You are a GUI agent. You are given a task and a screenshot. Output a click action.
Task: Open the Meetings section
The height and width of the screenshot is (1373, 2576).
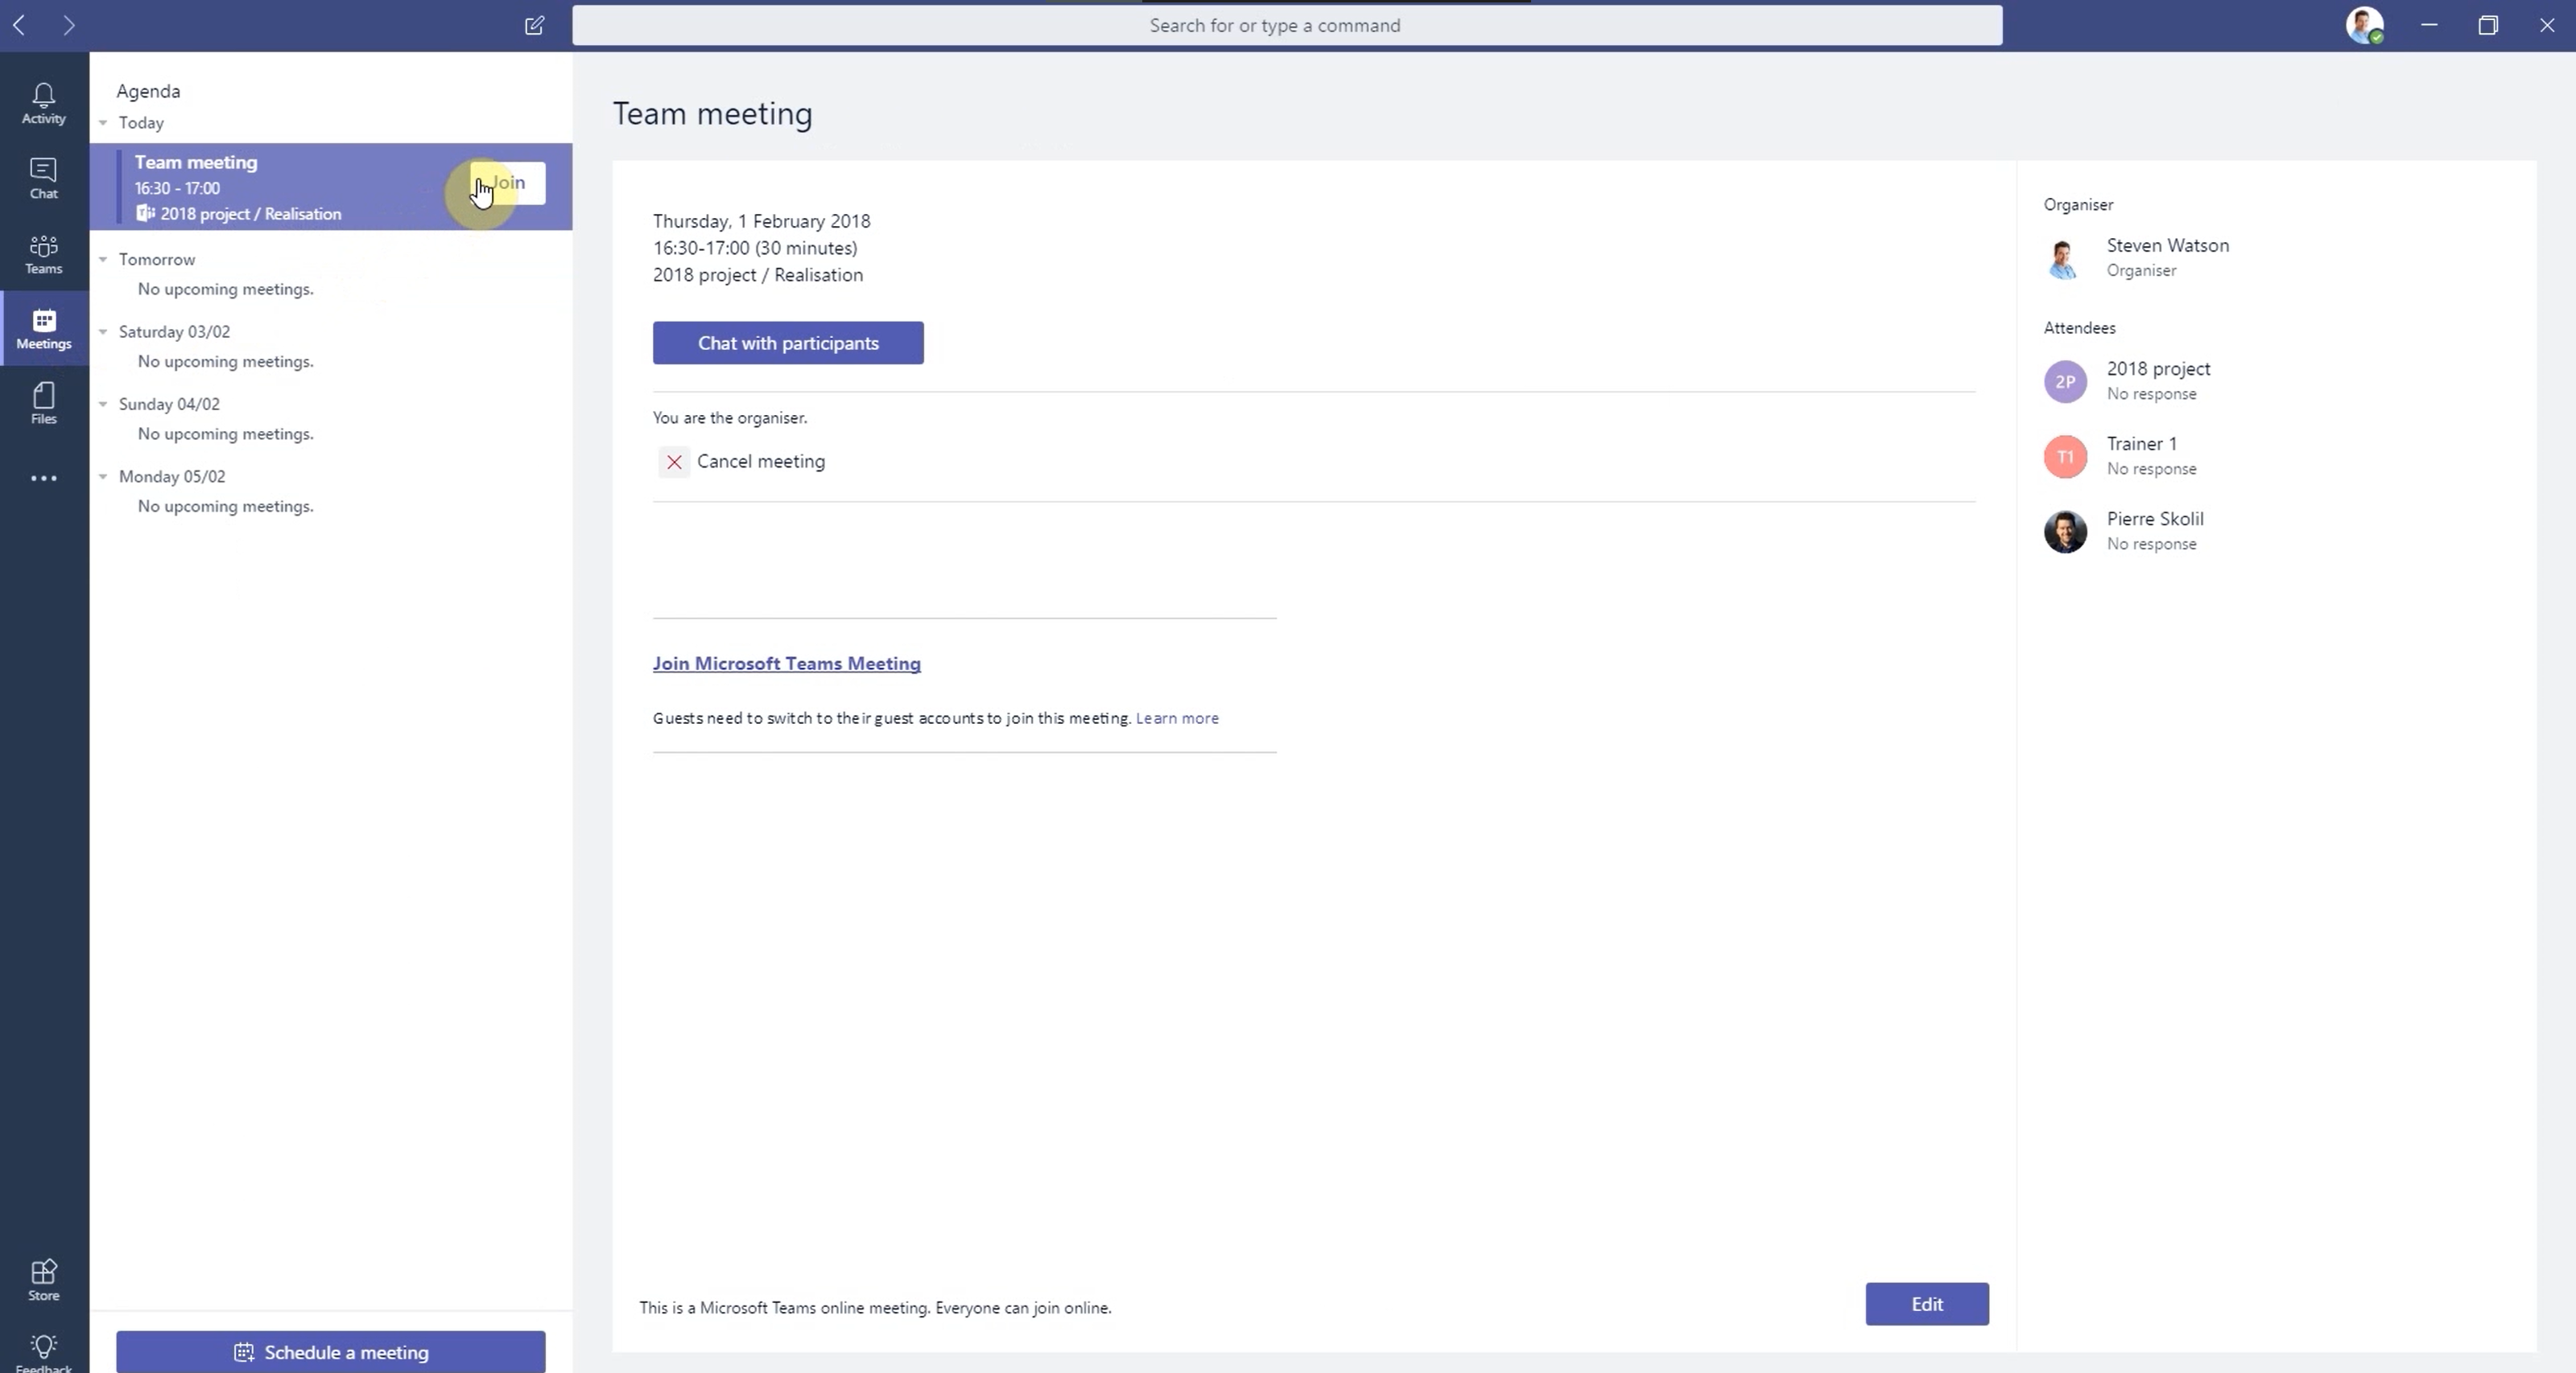[x=44, y=329]
